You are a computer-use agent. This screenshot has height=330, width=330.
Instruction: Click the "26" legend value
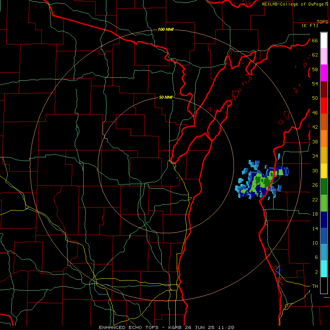(315, 185)
